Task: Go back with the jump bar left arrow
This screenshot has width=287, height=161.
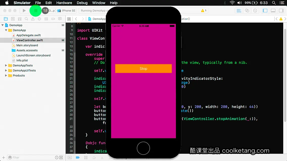Action: (76, 19)
